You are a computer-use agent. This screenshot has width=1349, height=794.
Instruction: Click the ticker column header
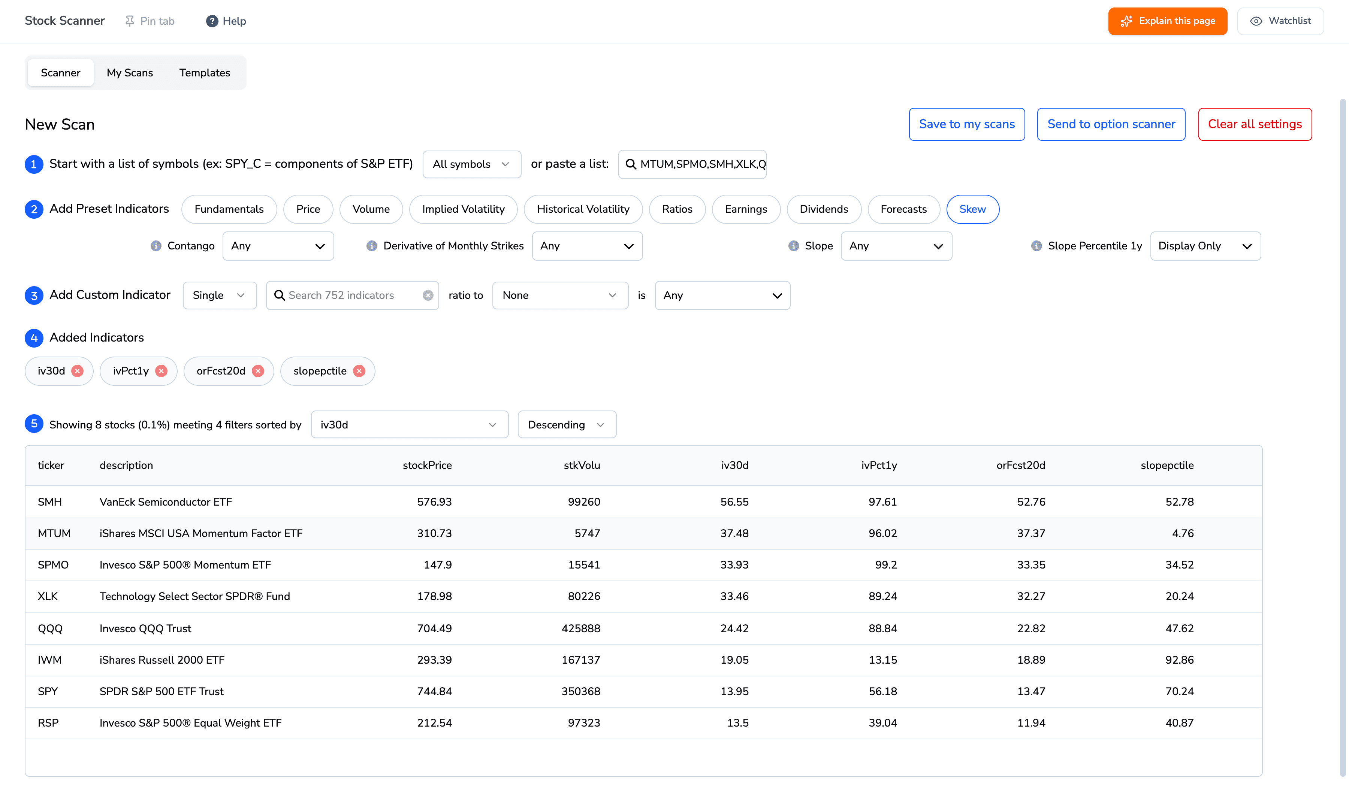pos(51,466)
